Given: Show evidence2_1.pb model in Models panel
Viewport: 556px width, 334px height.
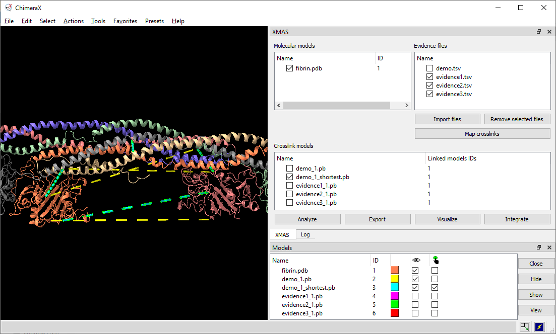Looking at the screenshot, I should click(x=415, y=304).
